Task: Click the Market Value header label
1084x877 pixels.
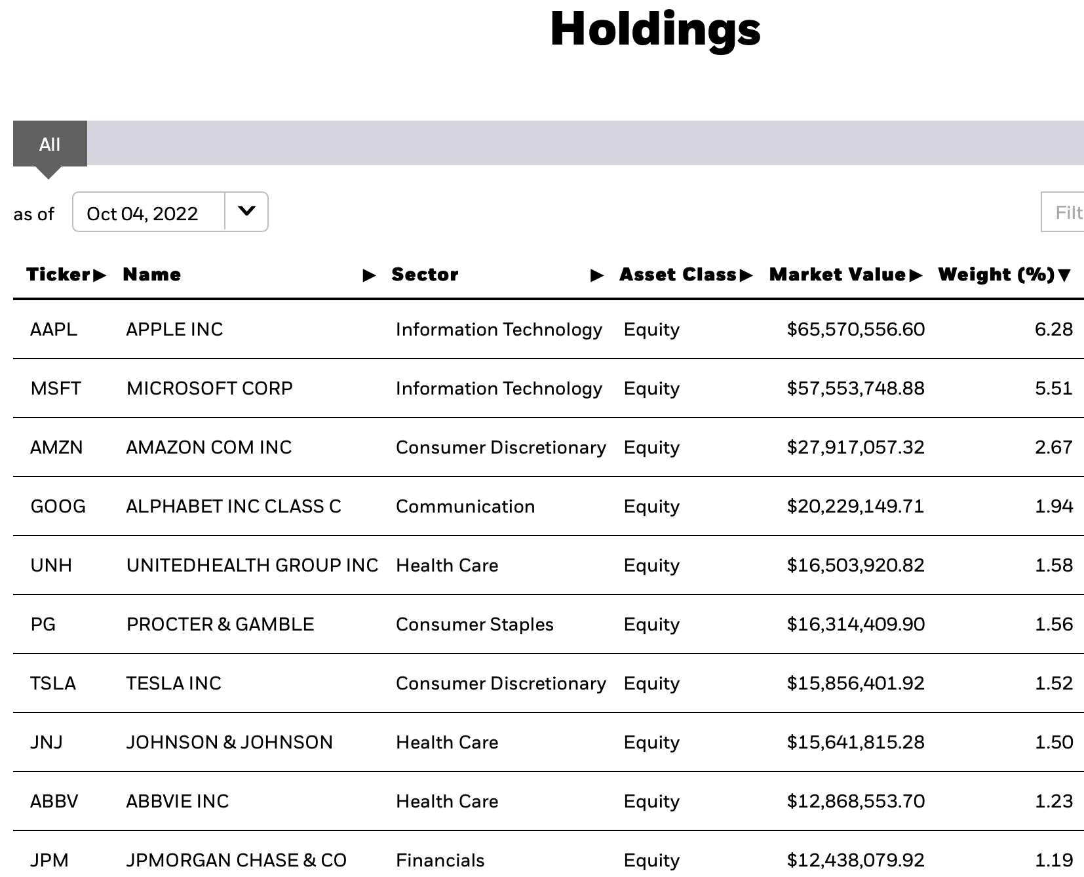Action: coord(838,275)
